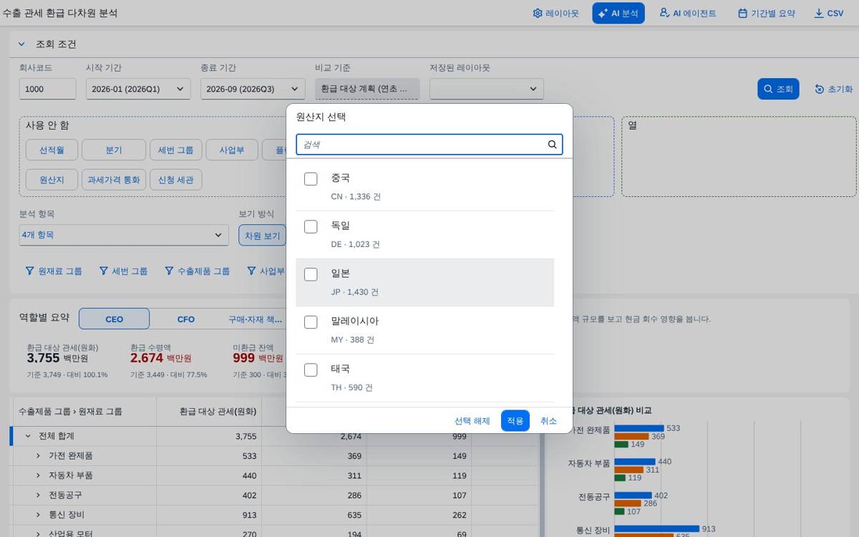Screen dimensions: 859x537
Task: Click the layout gear icon
Action: tap(538, 13)
